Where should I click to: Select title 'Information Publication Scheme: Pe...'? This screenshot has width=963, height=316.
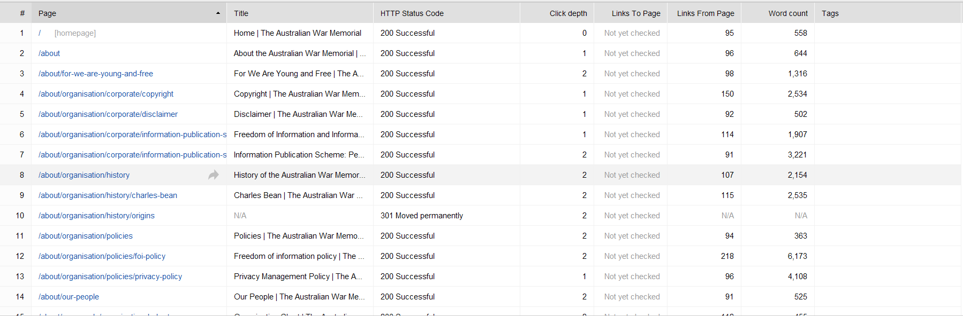pos(299,155)
